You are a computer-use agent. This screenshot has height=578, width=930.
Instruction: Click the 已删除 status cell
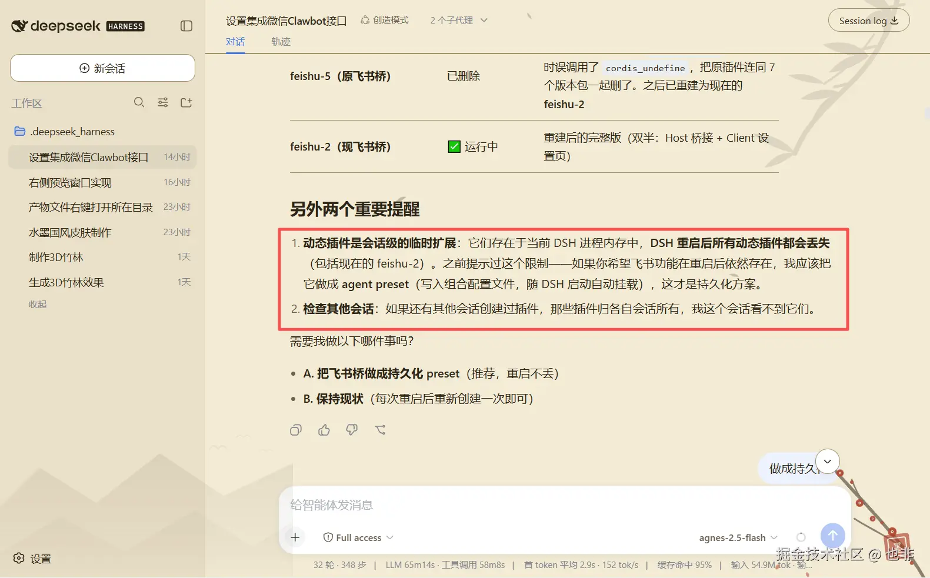tap(464, 76)
